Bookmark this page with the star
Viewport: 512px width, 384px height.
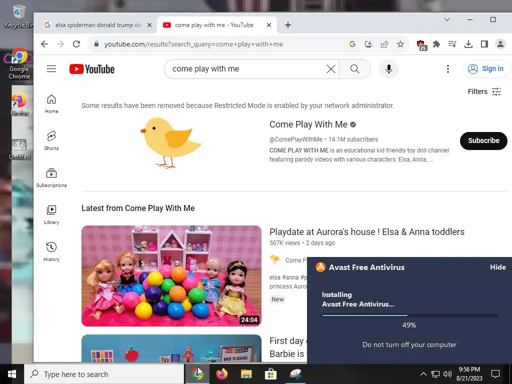(400, 44)
